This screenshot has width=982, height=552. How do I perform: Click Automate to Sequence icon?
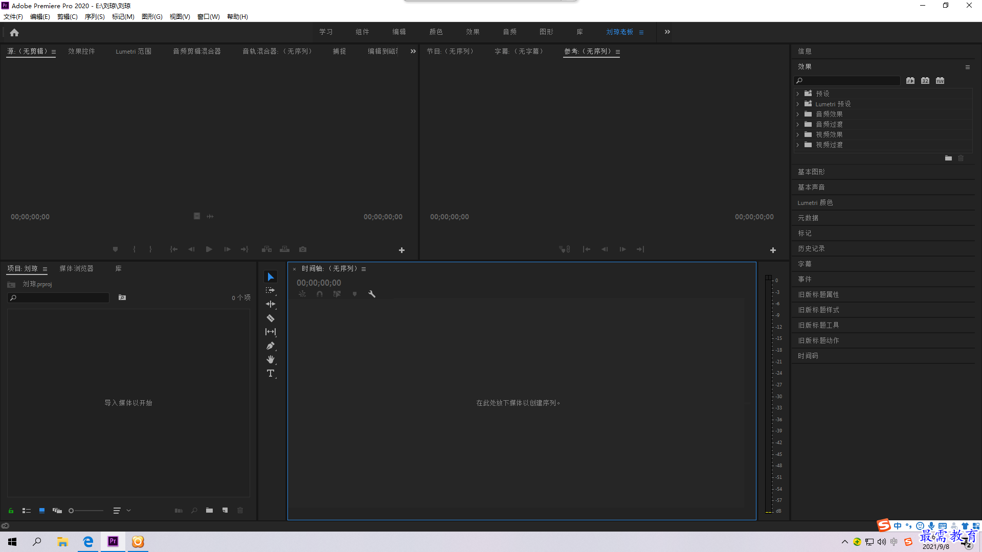pyautogui.click(x=178, y=511)
